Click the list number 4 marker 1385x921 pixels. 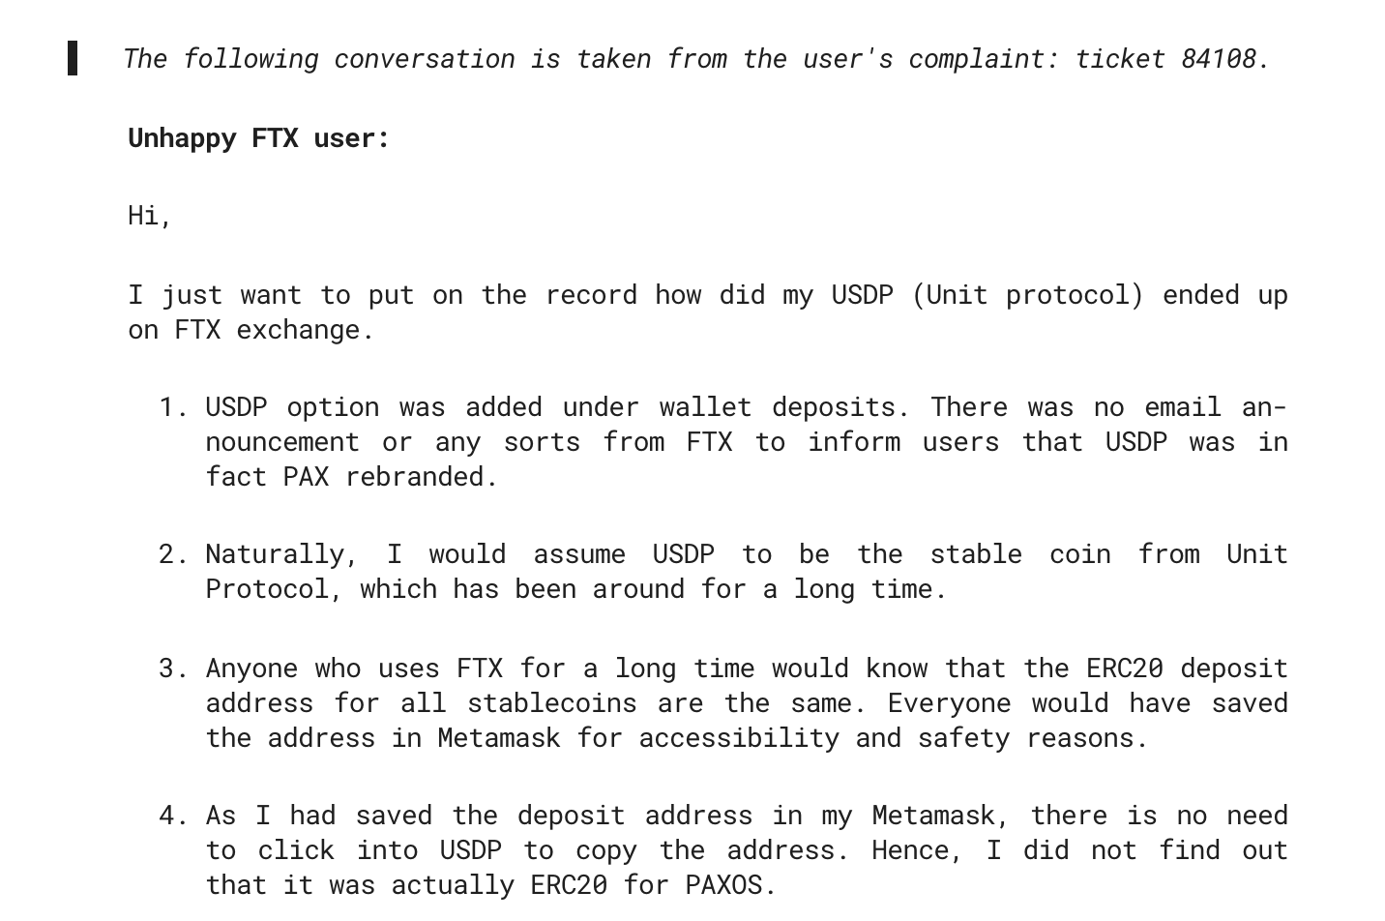[x=172, y=816]
